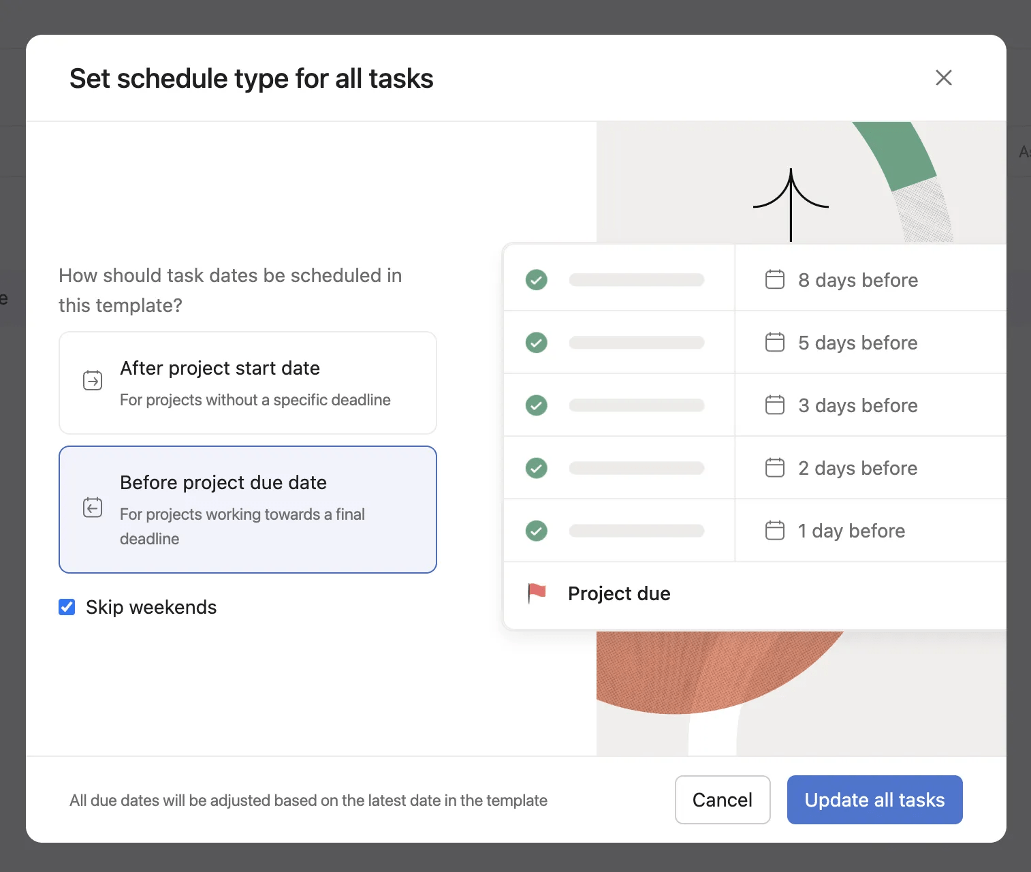
Task: Click the "8 days before" date label
Action: (x=857, y=279)
